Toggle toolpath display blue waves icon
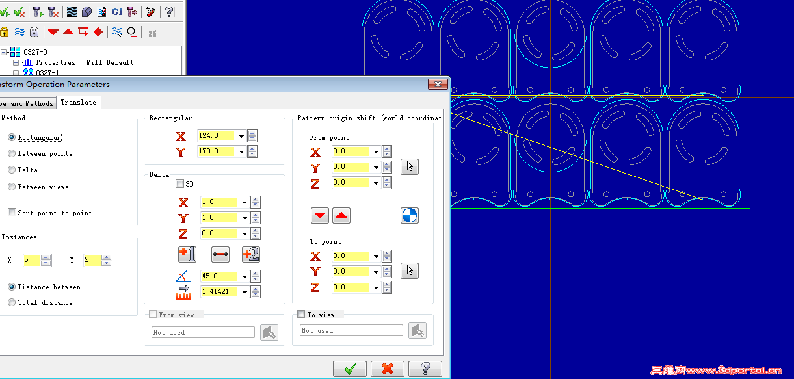The image size is (794, 379). click(x=20, y=32)
